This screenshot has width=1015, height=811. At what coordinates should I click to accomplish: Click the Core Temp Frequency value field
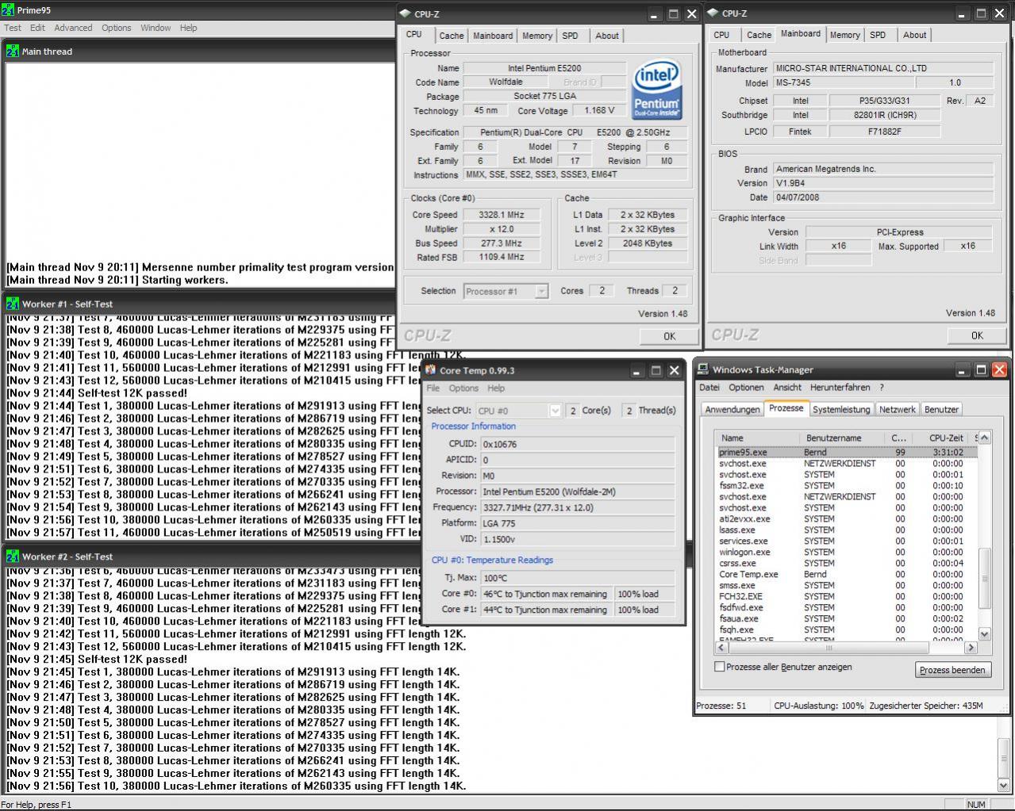pyautogui.click(x=578, y=507)
